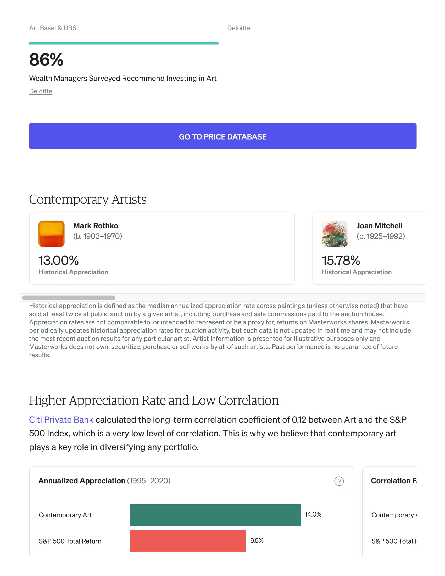Click the teal bar above the 86% statistic
Screen dimensions: 445x576
(124, 43)
